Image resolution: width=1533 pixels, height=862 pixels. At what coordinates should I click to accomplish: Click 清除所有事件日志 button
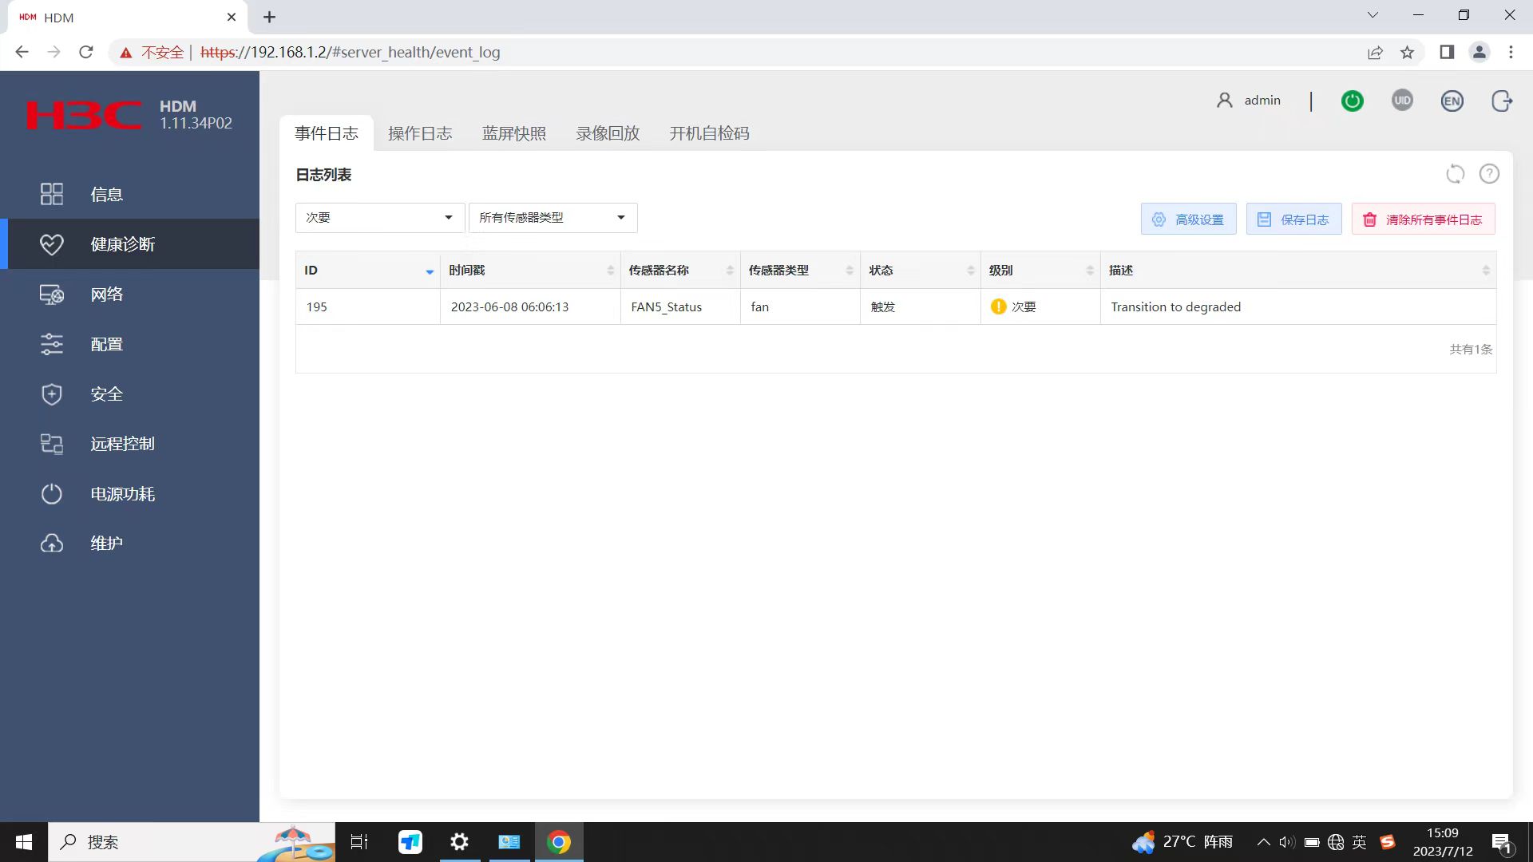[1423, 219]
